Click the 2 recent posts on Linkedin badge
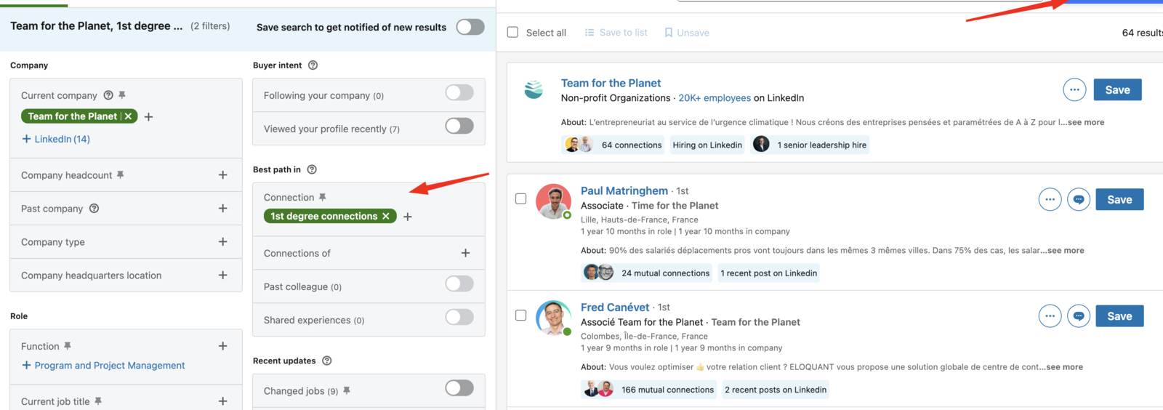Image resolution: width=1163 pixels, height=410 pixels. pos(775,389)
